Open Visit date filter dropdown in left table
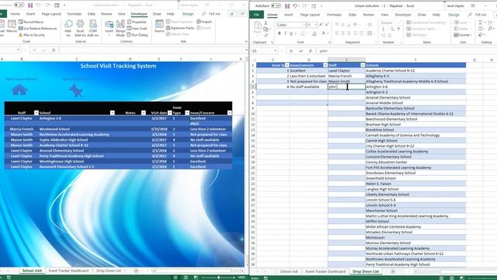This screenshot has height=280, width=497. (x=169, y=113)
